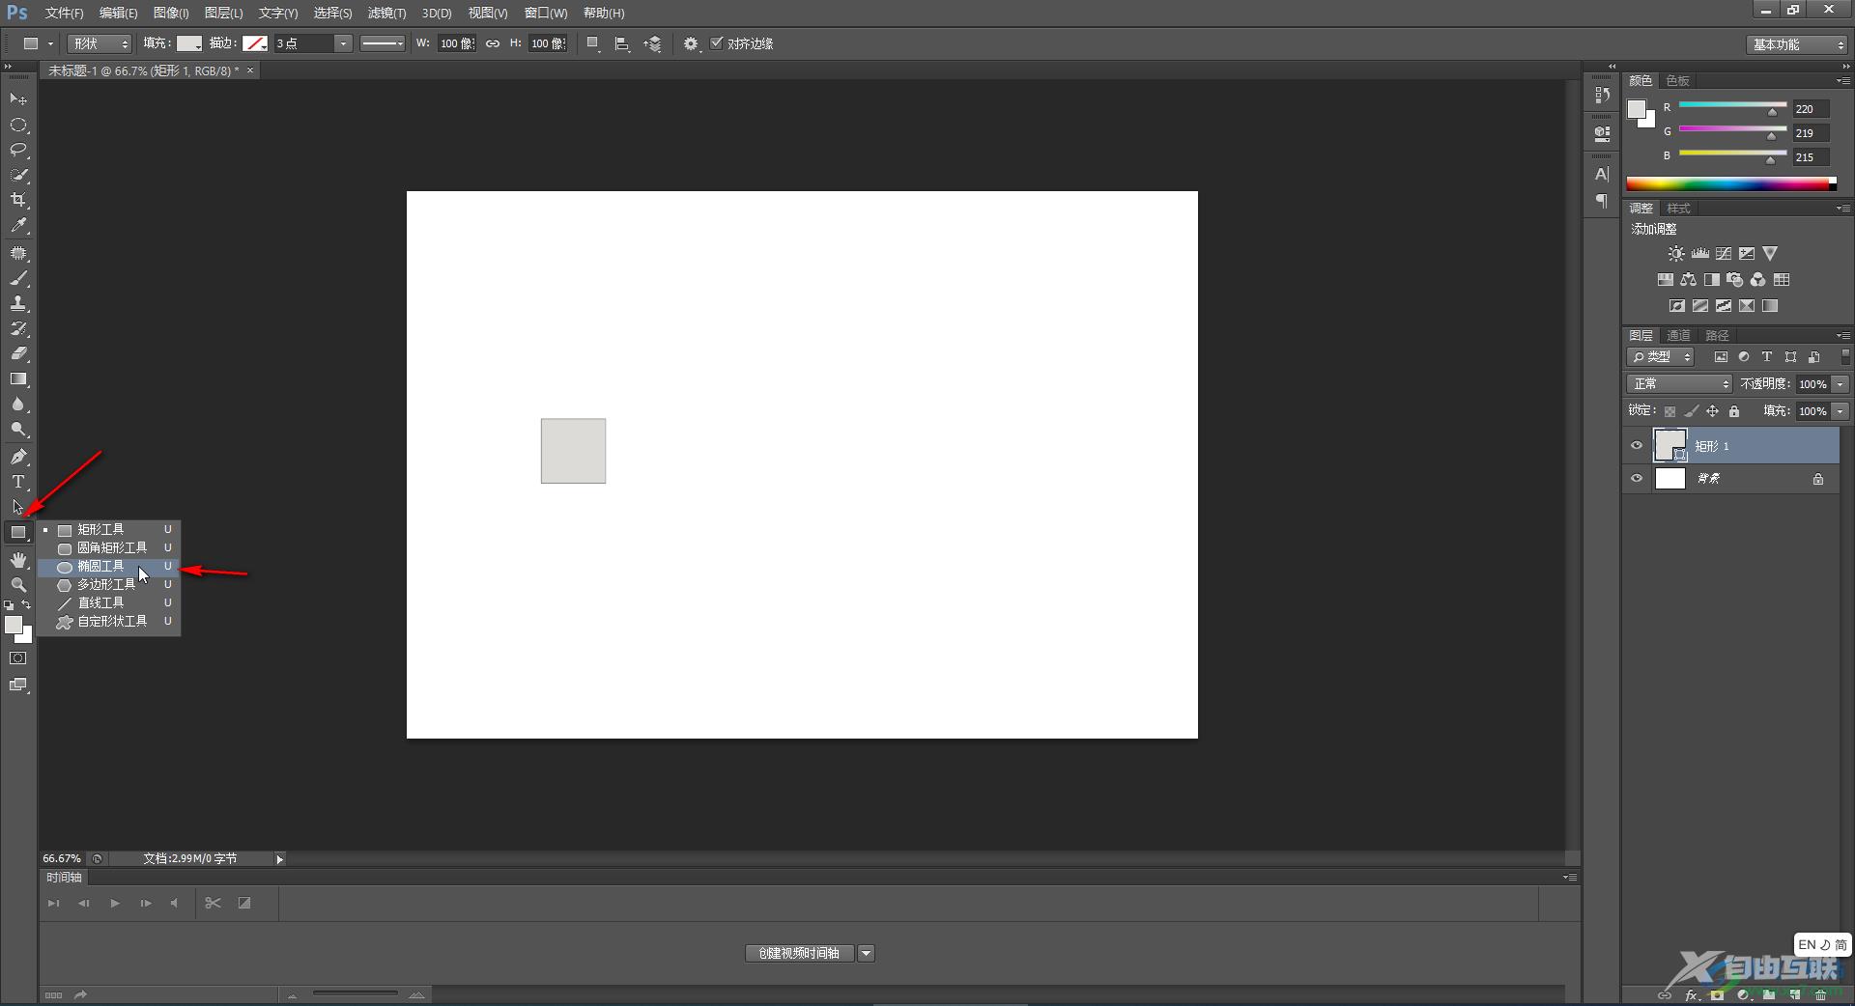Select the Lasso tool
This screenshot has height=1006, width=1855.
pos(18,151)
